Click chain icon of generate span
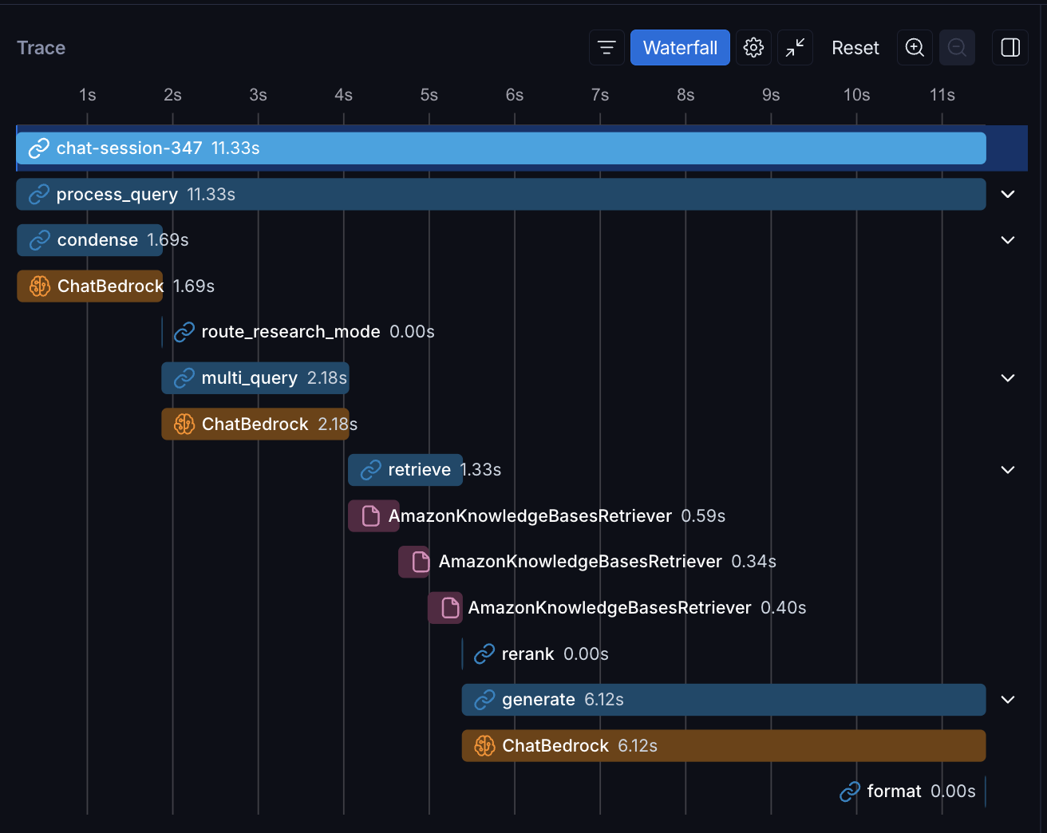This screenshot has height=833, width=1047. tap(484, 700)
